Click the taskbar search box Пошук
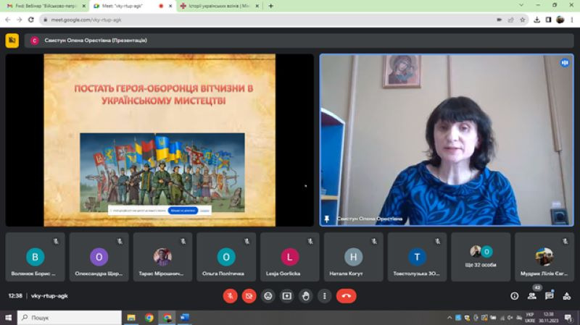The image size is (580, 325). (x=69, y=318)
